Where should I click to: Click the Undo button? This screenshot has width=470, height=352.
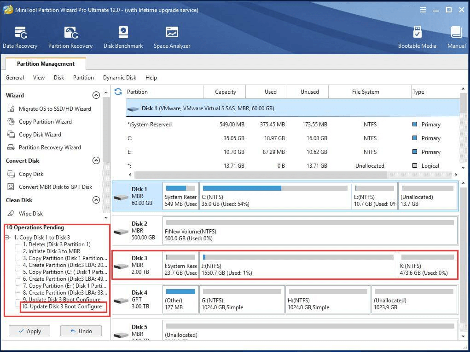point(81,331)
